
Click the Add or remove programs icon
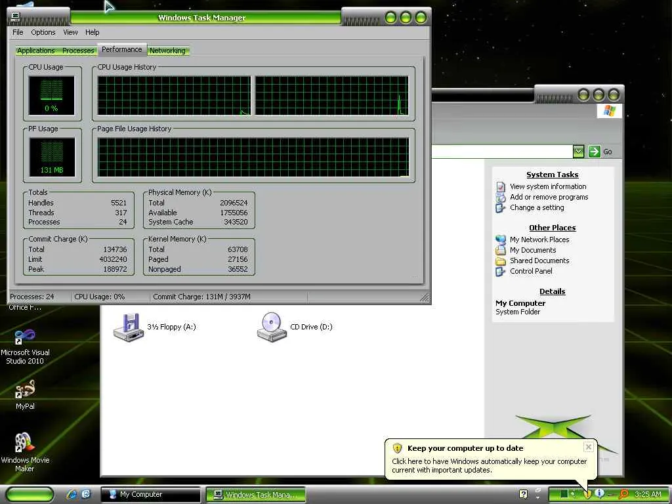[x=501, y=198]
